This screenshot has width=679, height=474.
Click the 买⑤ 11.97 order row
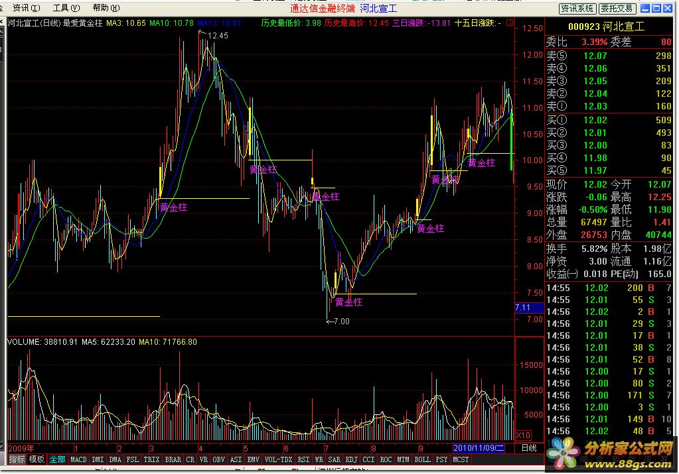pos(609,170)
